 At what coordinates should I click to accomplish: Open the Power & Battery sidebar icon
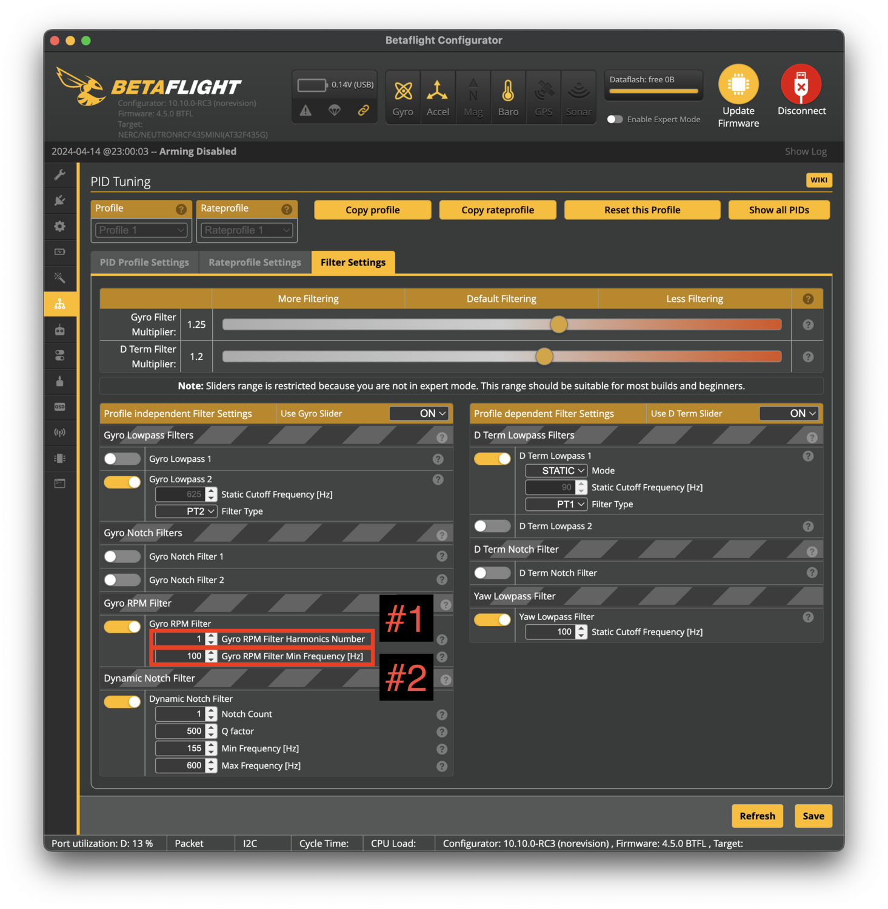pyautogui.click(x=60, y=252)
